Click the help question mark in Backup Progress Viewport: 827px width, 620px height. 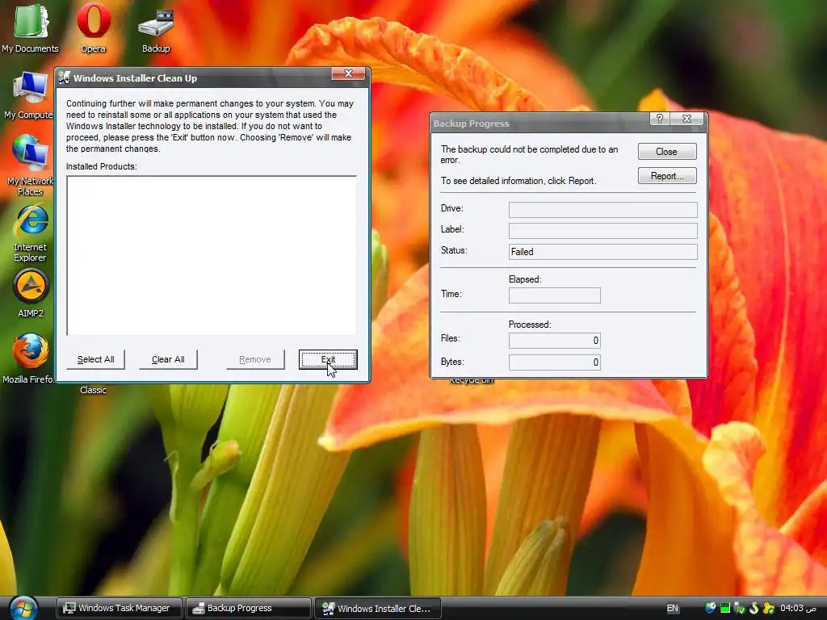pyautogui.click(x=659, y=119)
